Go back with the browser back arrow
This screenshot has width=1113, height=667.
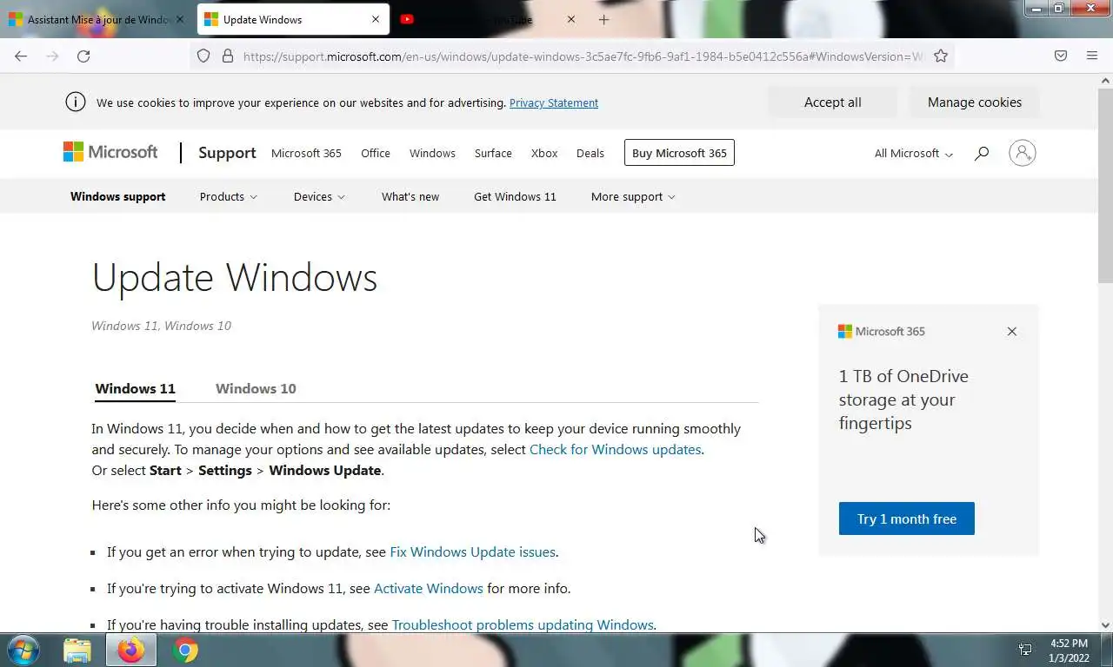pos(21,56)
